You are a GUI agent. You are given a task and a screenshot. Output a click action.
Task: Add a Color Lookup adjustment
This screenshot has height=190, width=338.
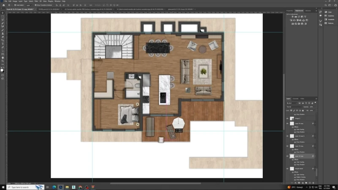click(x=307, y=20)
